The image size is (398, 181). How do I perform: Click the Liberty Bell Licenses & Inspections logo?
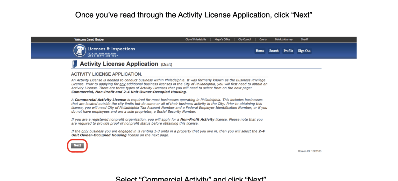pyautogui.click(x=80, y=50)
